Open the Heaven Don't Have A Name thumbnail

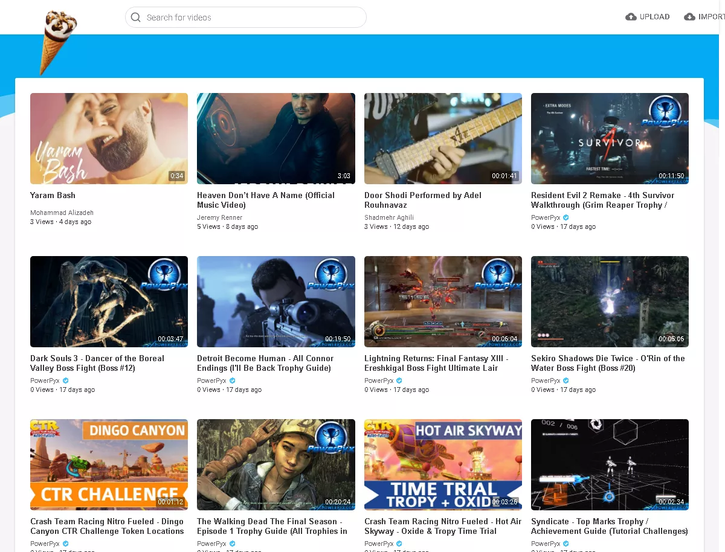[276, 138]
